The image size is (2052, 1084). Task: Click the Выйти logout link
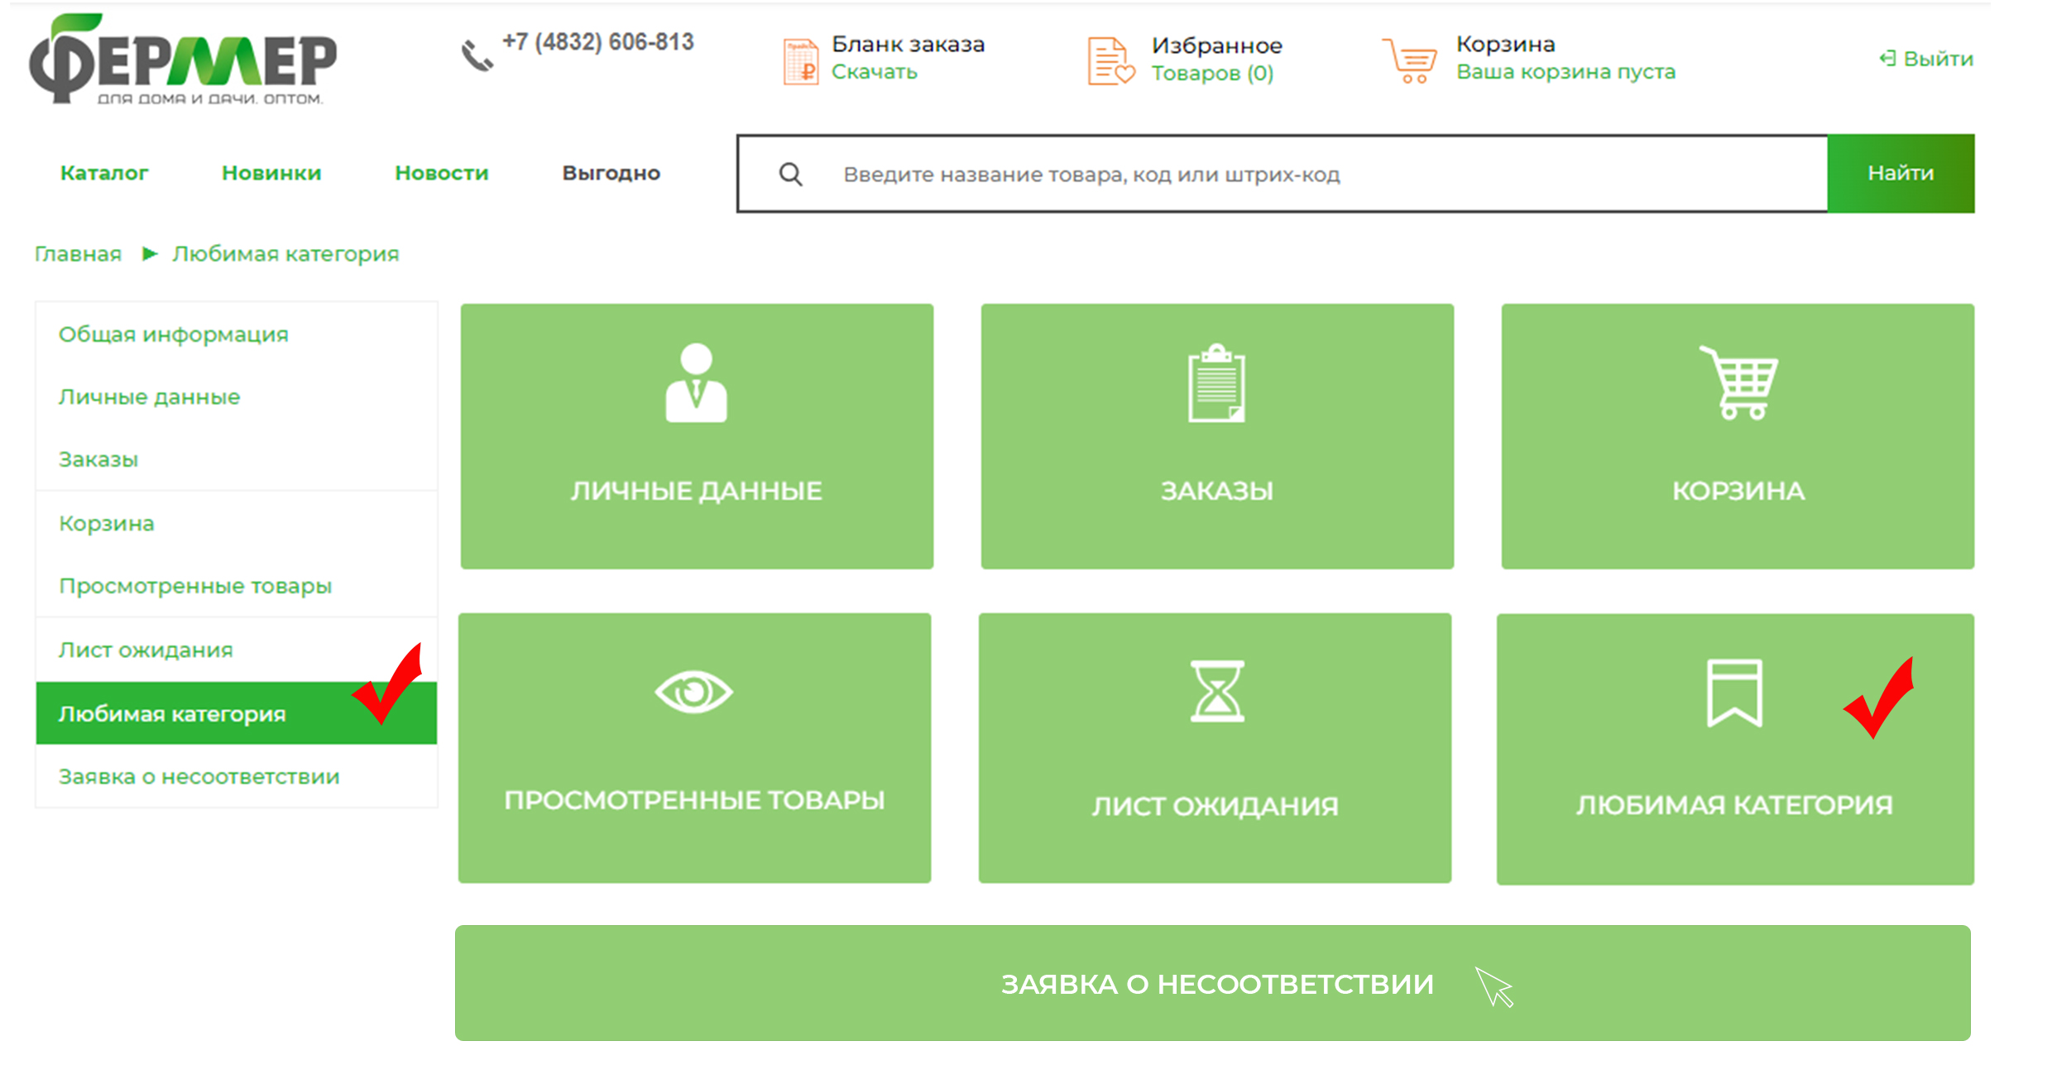pos(1938,59)
